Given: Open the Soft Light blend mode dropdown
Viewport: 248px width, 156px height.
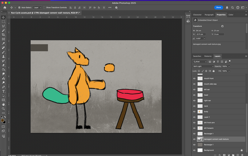Looking at the screenshot, I should pyautogui.click(x=203, y=66).
